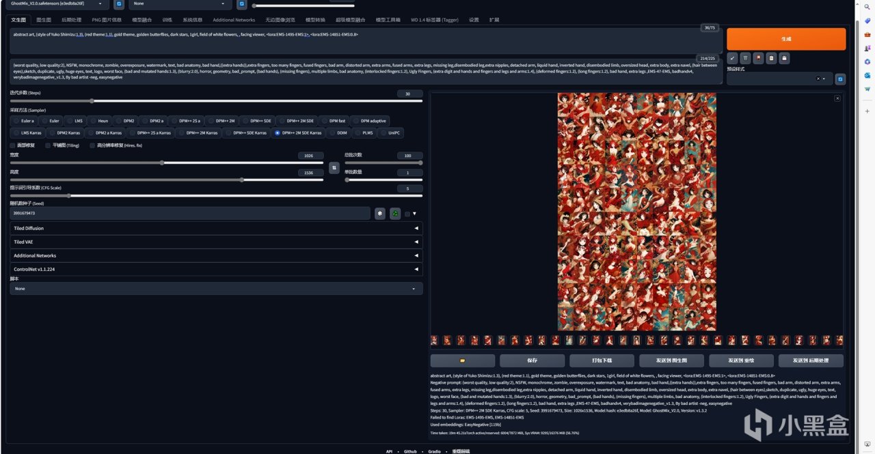Click the save icon to save the prompt as a style
875x454 pixels.
coord(784,58)
